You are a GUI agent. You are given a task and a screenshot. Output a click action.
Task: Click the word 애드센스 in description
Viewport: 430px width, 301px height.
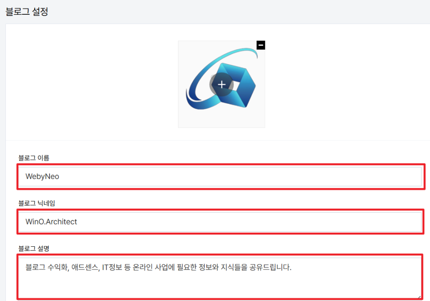86,267
